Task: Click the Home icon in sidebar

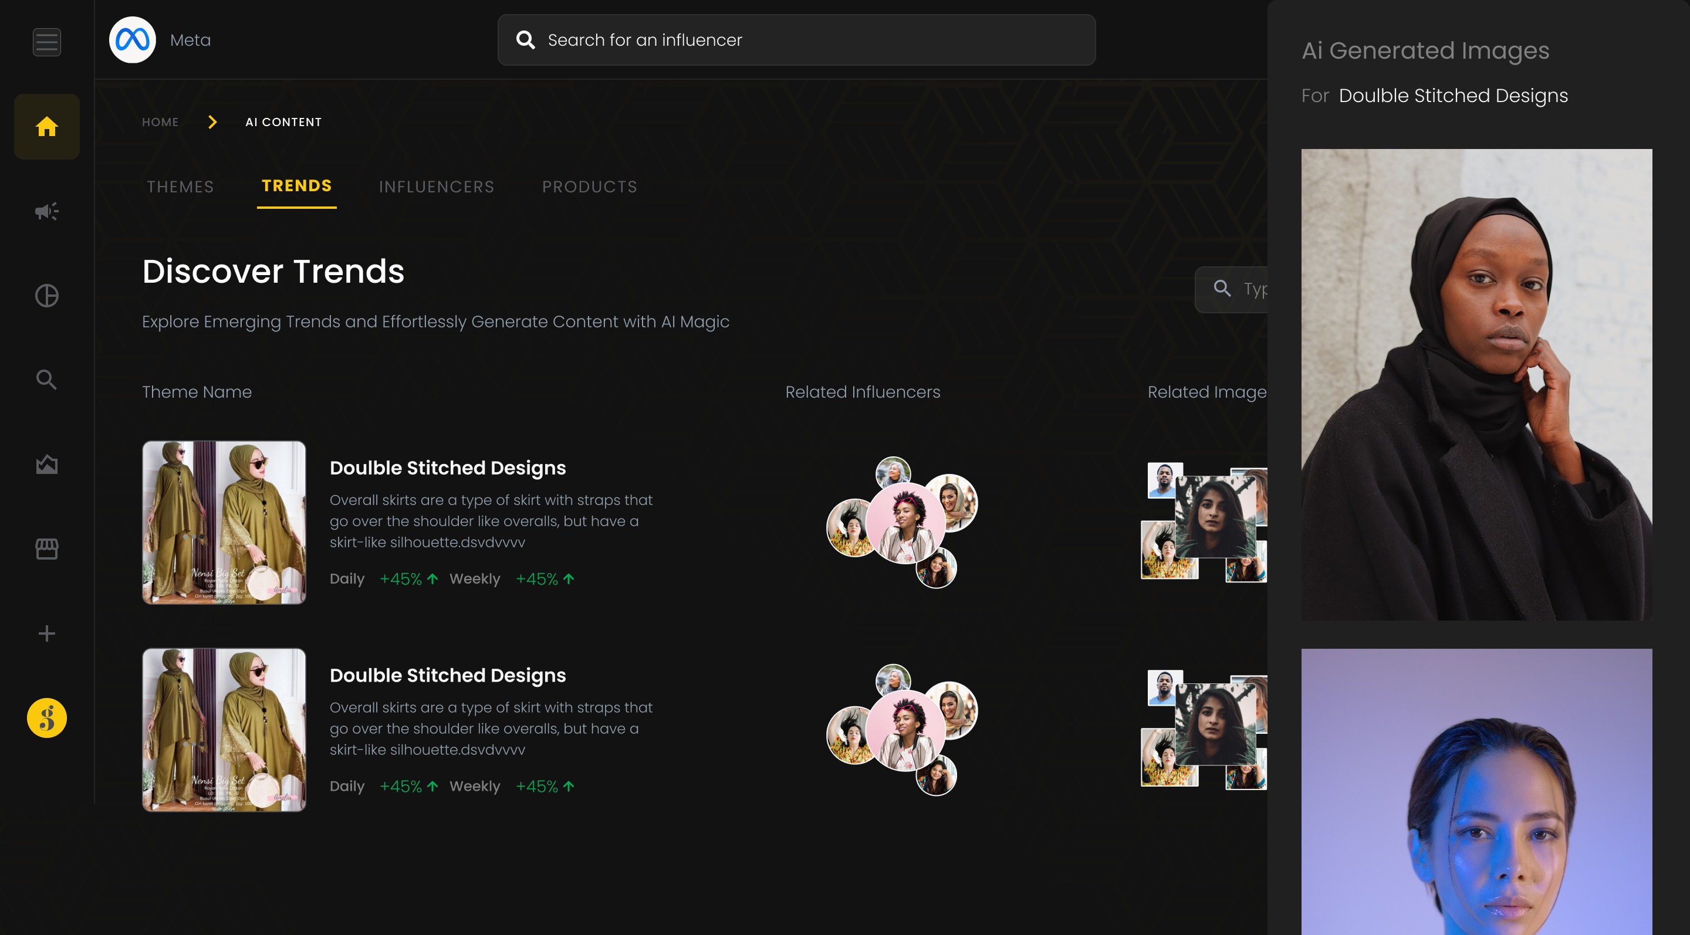Action: 46,127
